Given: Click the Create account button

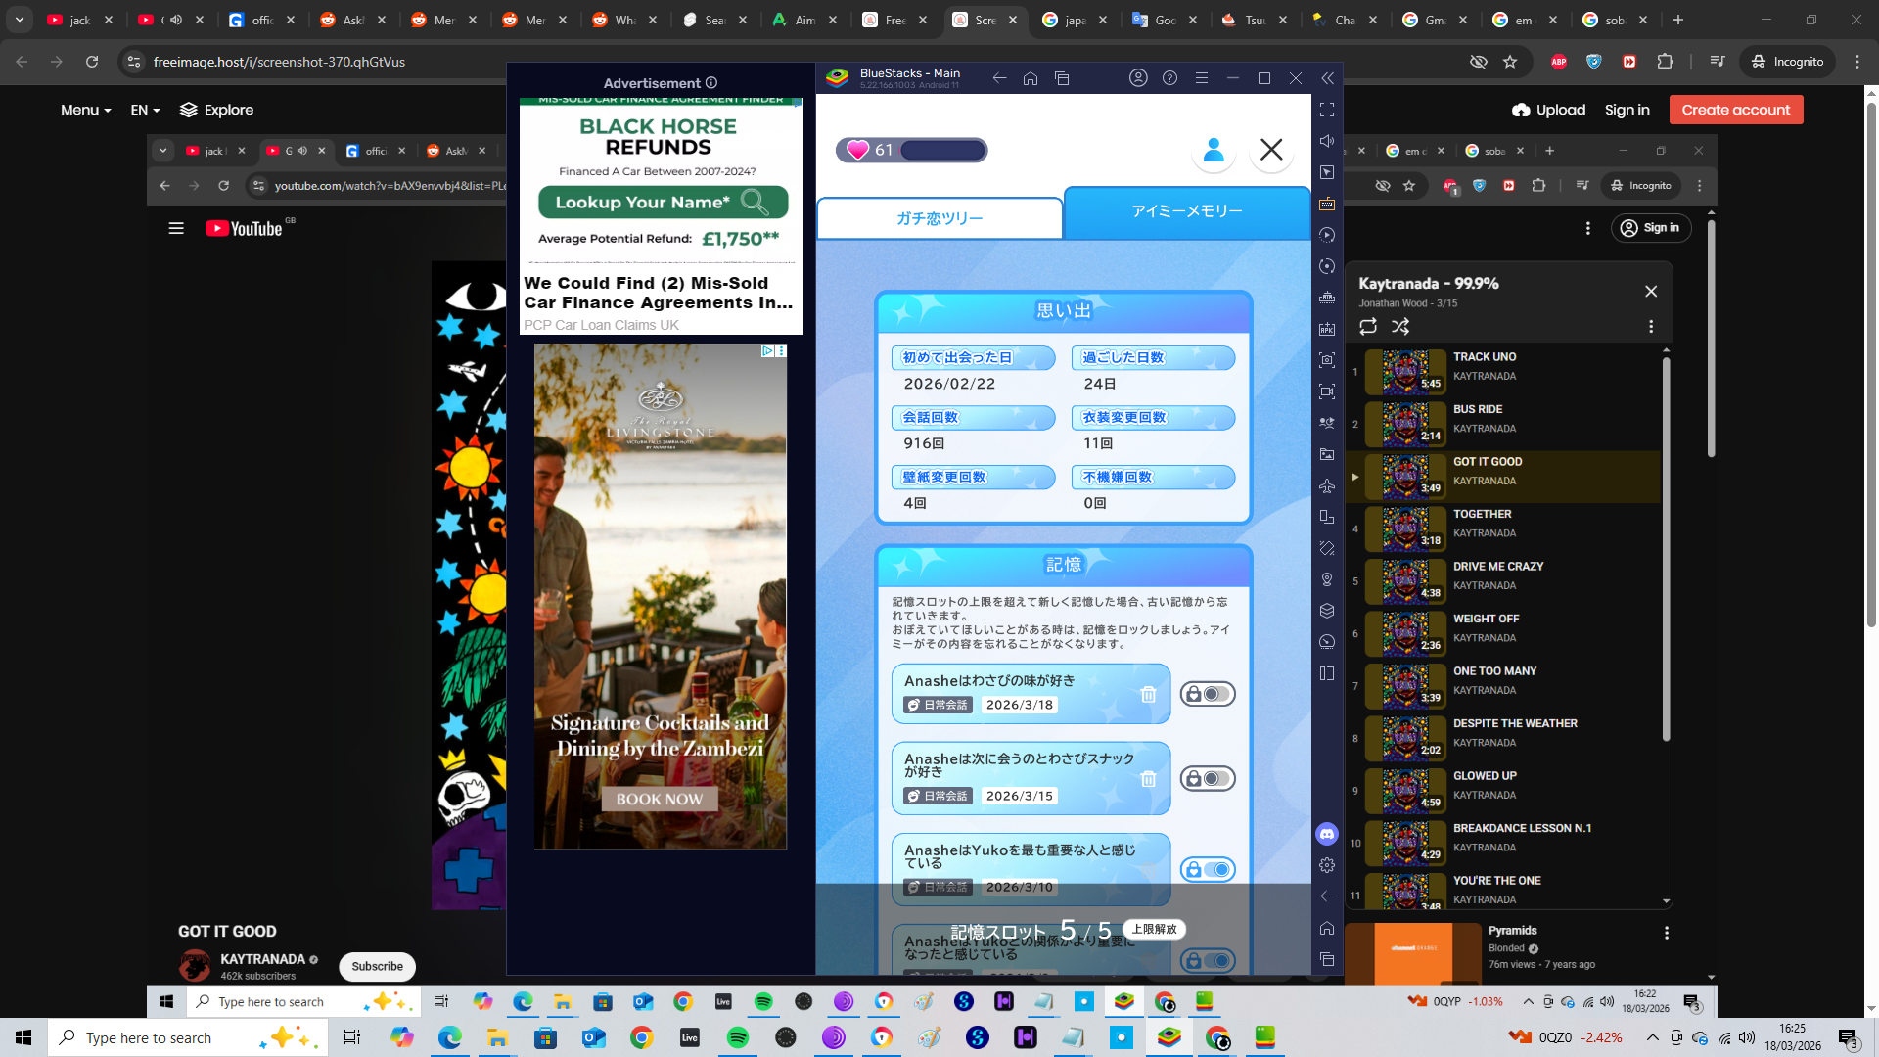Looking at the screenshot, I should tap(1735, 110).
